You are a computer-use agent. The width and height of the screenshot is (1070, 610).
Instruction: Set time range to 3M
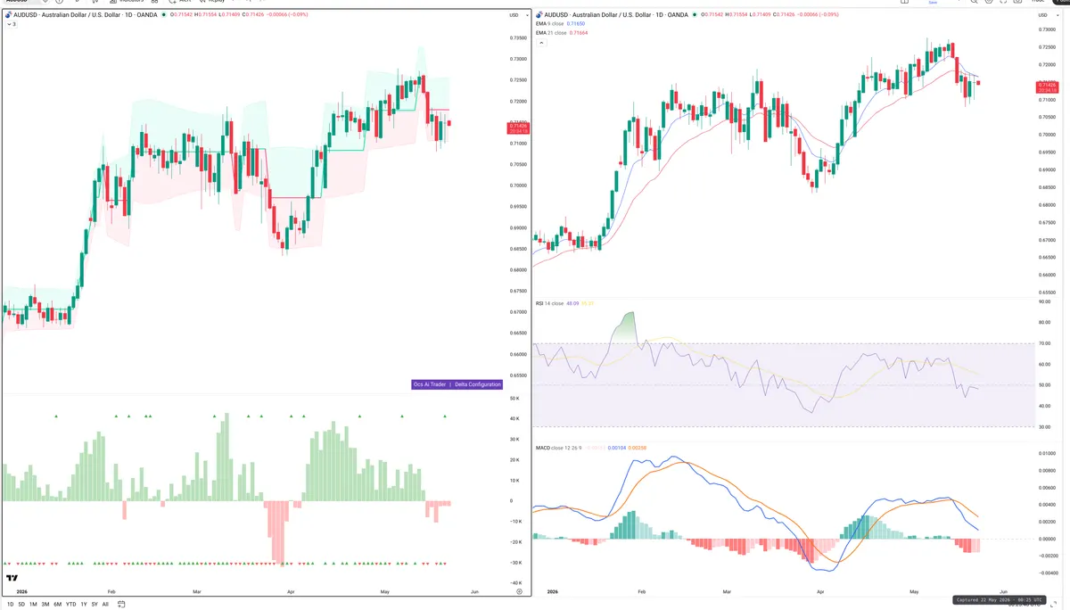click(x=45, y=604)
